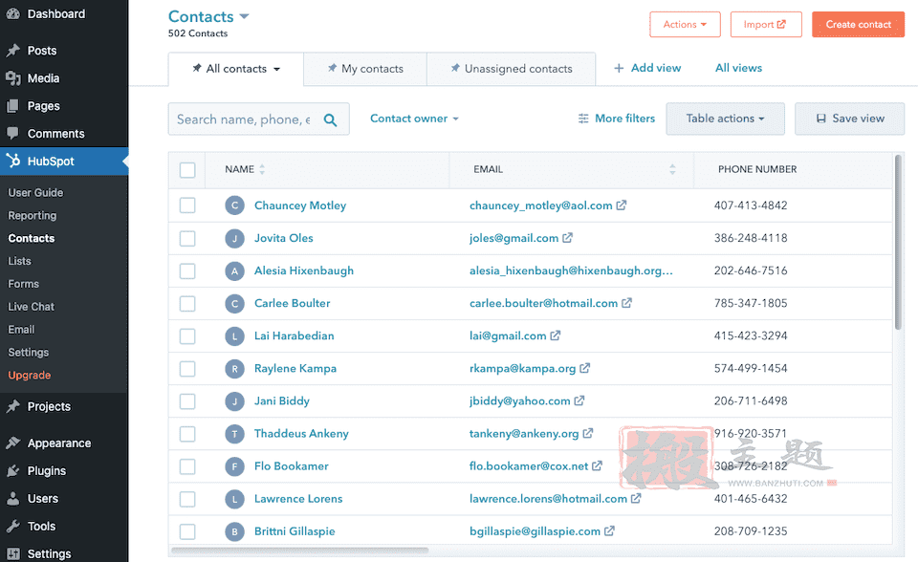The height and width of the screenshot is (562, 918).
Task: Expand the Actions dropdown
Action: coord(685,25)
